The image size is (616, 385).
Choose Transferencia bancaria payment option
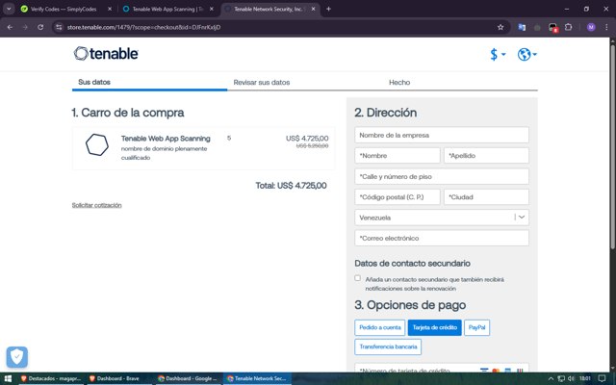pos(388,346)
